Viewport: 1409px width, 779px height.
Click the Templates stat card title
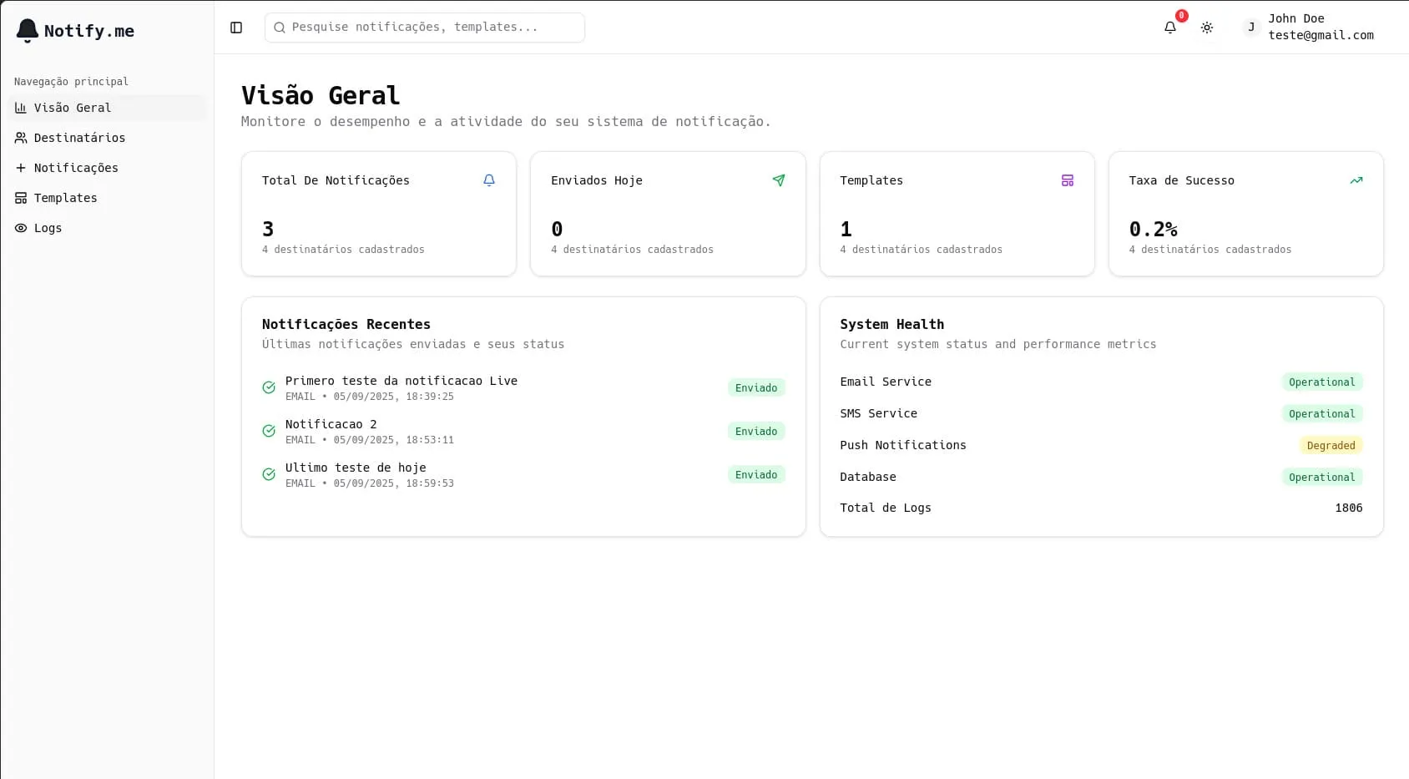coord(871,180)
